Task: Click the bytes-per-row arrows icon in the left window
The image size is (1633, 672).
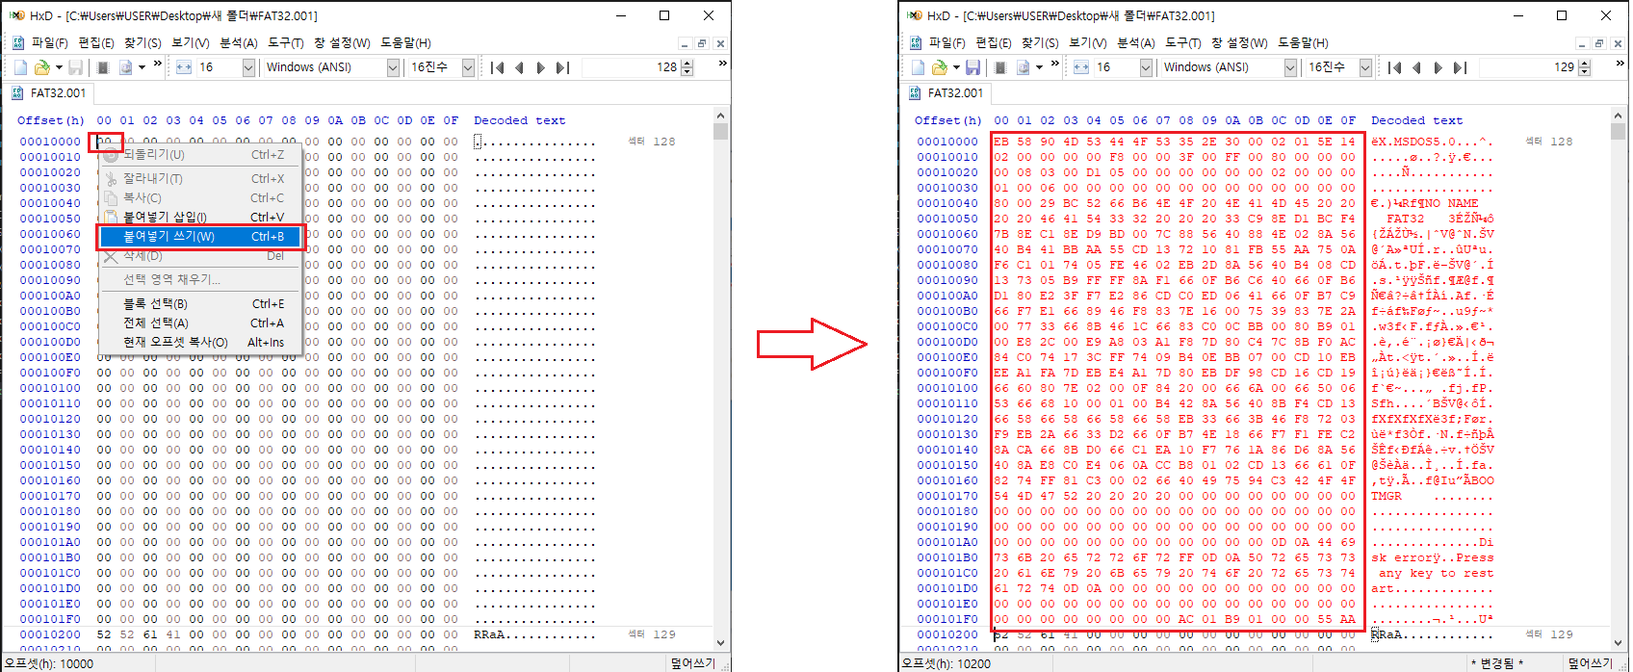Action: [x=184, y=67]
